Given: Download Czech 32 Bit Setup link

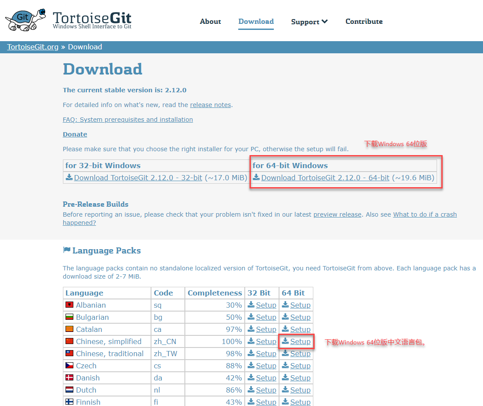Looking at the screenshot, I should tap(266, 366).
